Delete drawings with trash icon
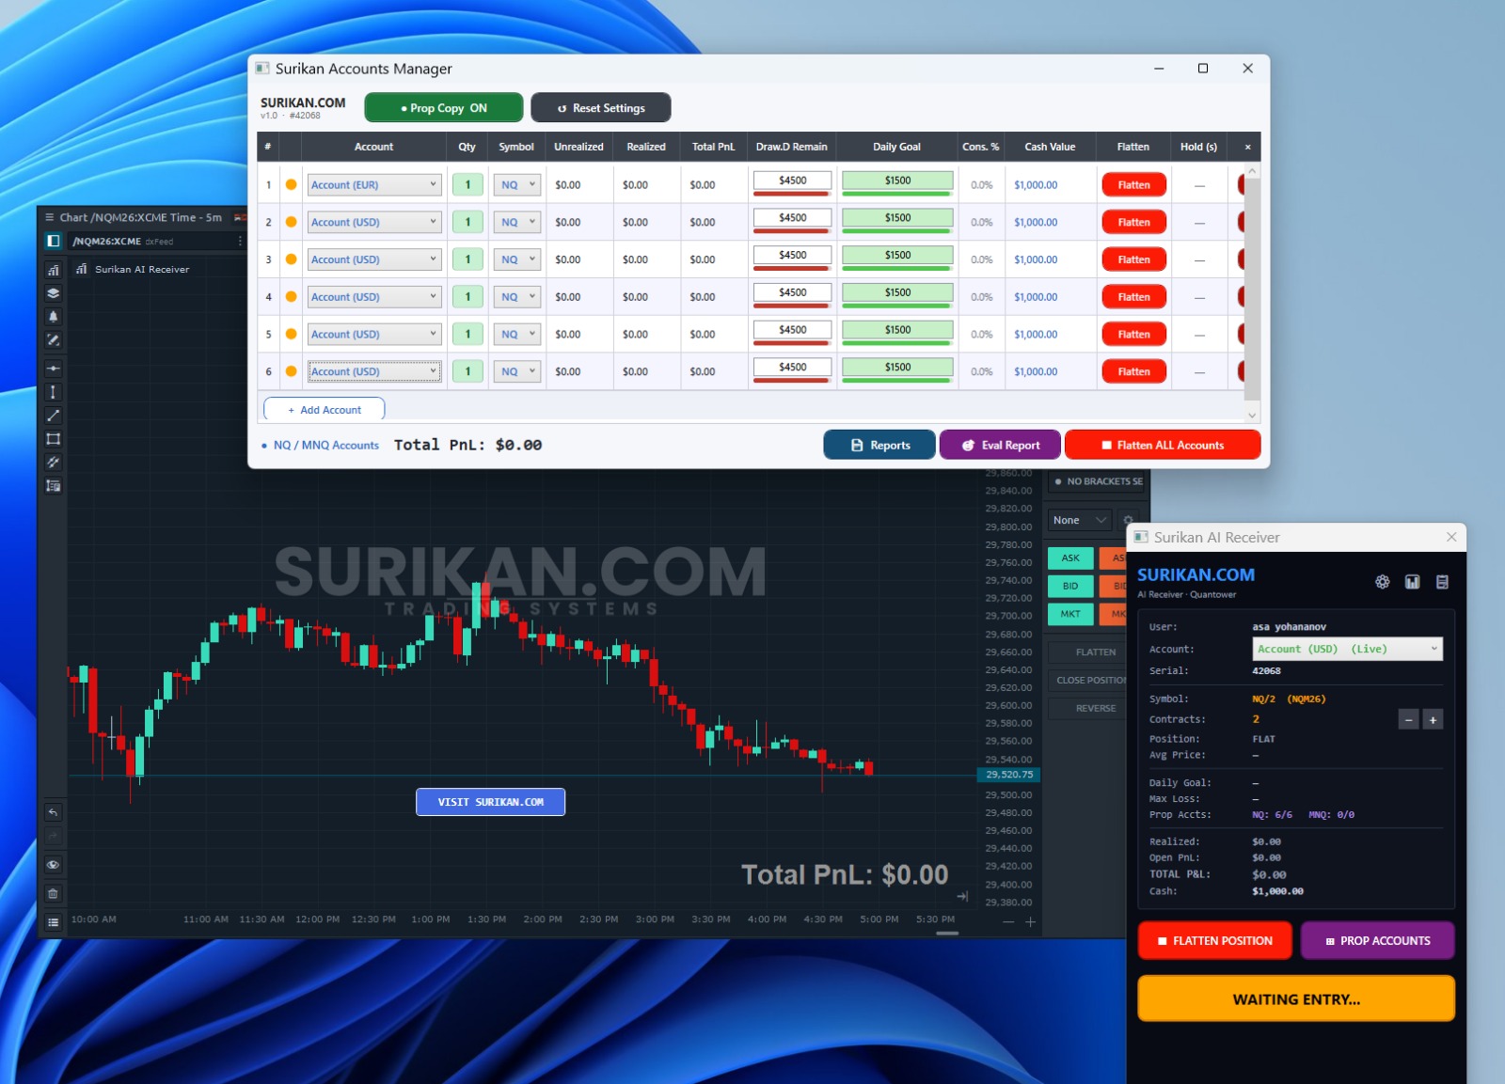The width and height of the screenshot is (1505, 1084). click(54, 893)
